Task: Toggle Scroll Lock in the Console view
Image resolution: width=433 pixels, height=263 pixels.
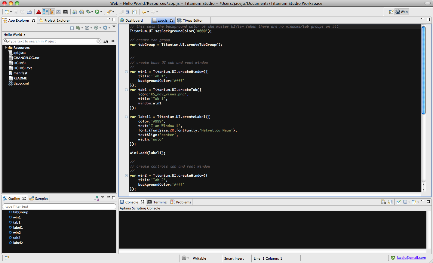Action: [x=390, y=202]
